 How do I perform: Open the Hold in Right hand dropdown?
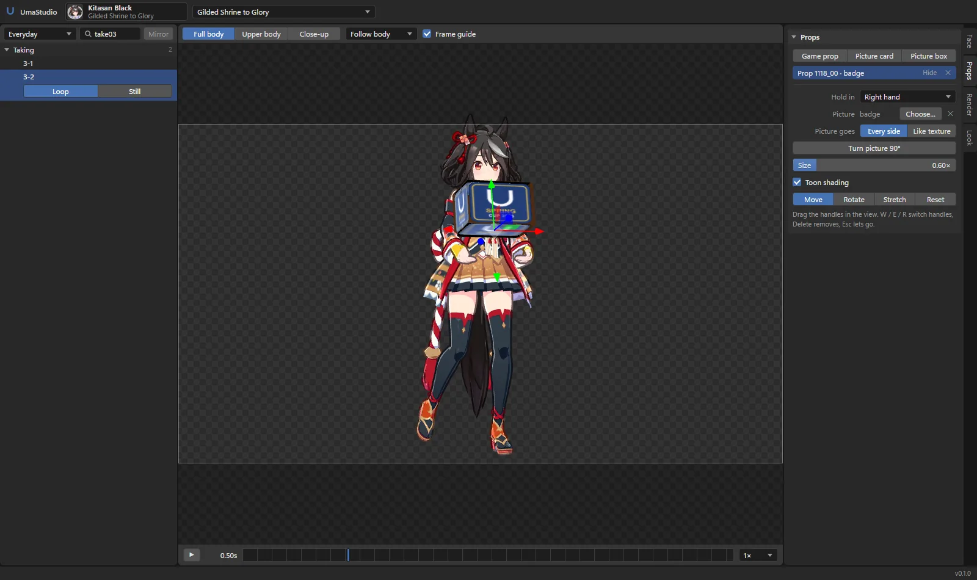point(907,97)
